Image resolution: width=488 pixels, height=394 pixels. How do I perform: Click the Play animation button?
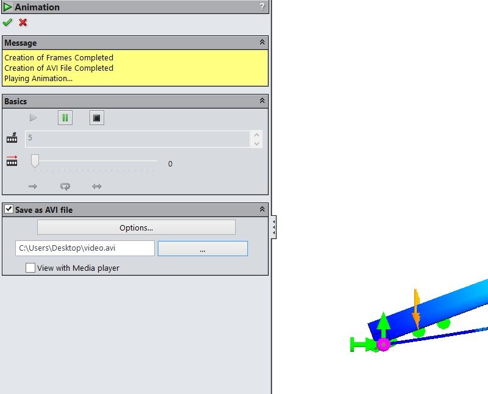point(34,118)
